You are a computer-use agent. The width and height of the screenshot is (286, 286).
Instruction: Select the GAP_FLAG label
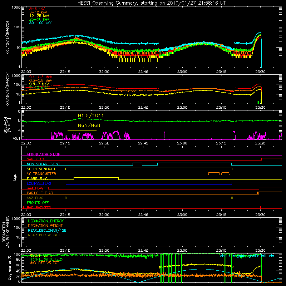(x=35, y=159)
